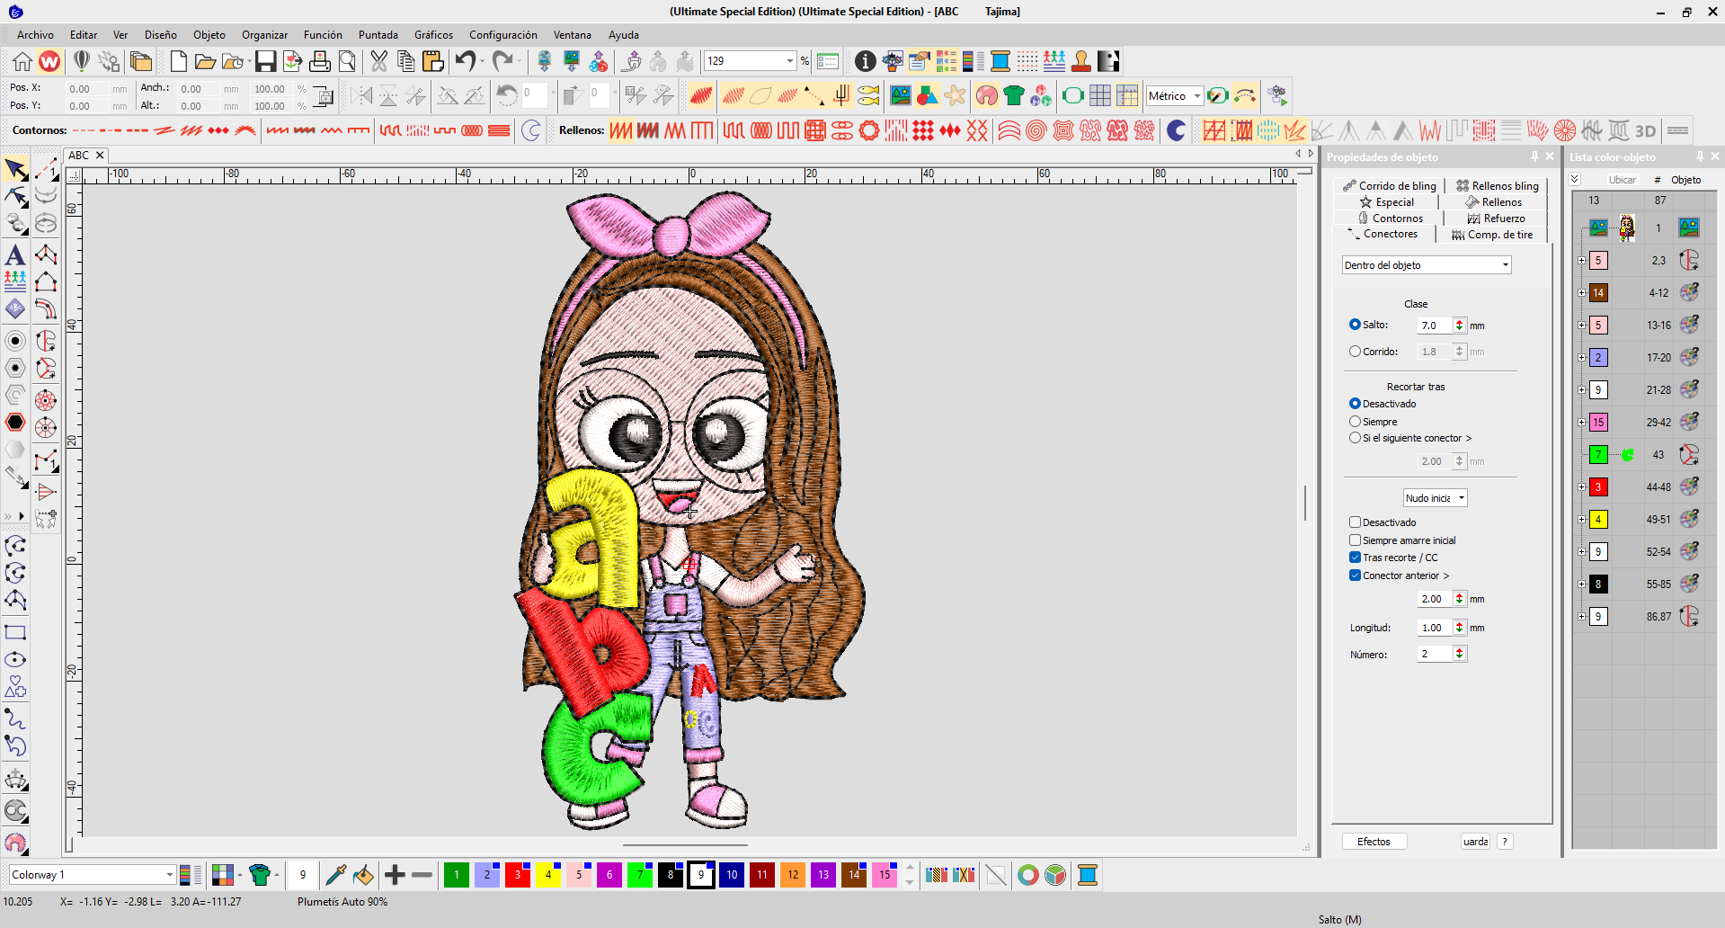Click the help question mark button

coord(1506,841)
